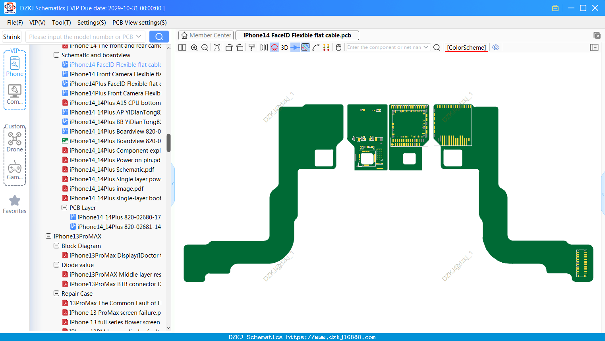Open PCB View settings(S) menu
The width and height of the screenshot is (605, 341).
click(x=139, y=23)
